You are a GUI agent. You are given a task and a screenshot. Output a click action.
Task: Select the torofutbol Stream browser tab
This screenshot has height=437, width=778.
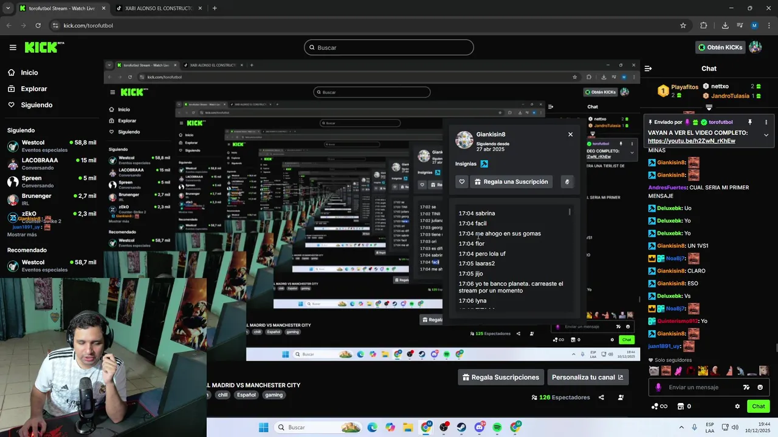[x=61, y=8]
